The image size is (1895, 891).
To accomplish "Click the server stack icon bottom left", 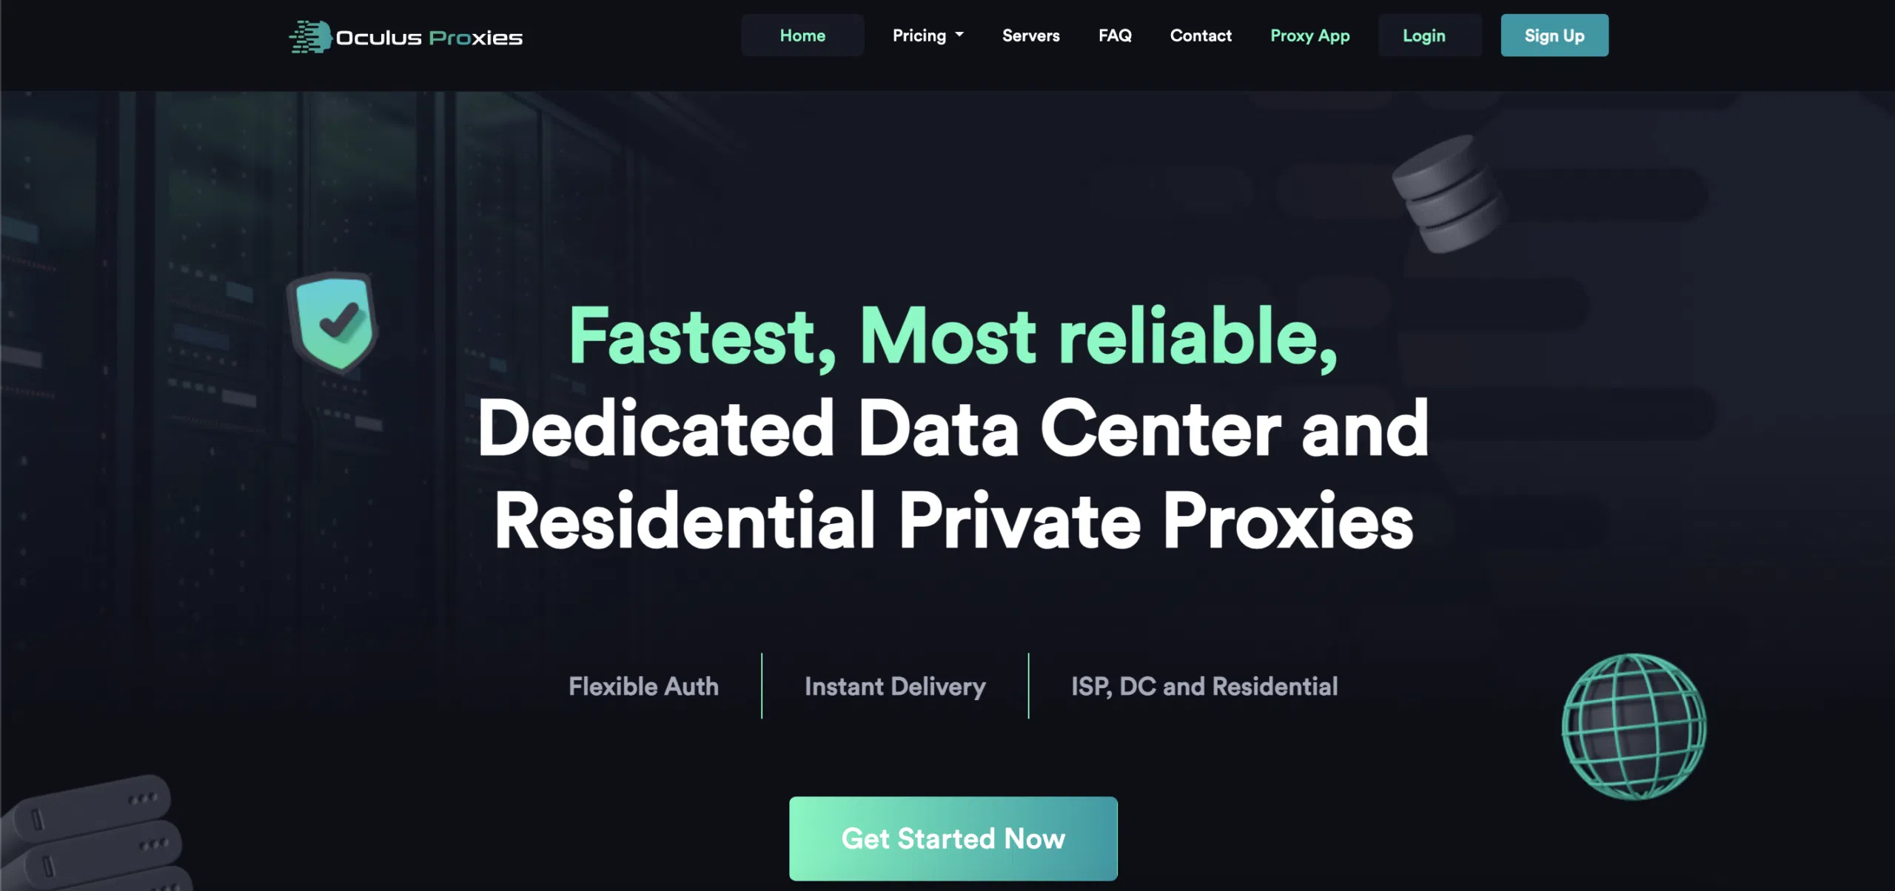I will (90, 834).
